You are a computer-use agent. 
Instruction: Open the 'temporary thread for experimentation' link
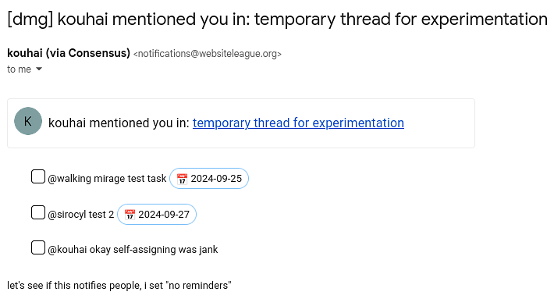298,123
